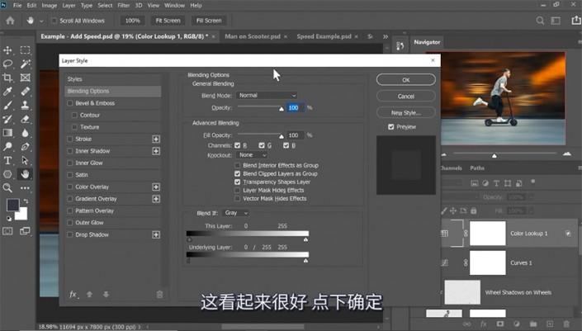This screenshot has width=582, height=331.
Task: Select the Frame tool
Action: (x=26, y=78)
